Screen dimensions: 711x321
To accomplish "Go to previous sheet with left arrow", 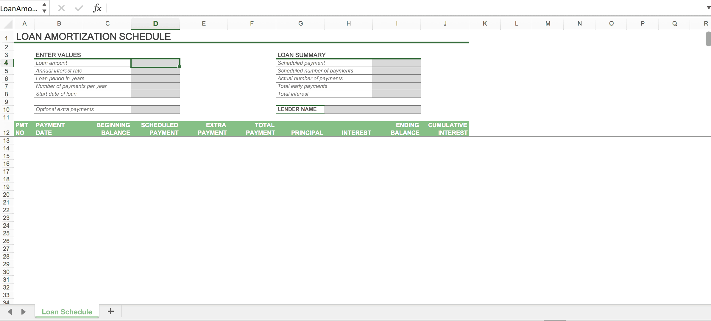I will 10,312.
